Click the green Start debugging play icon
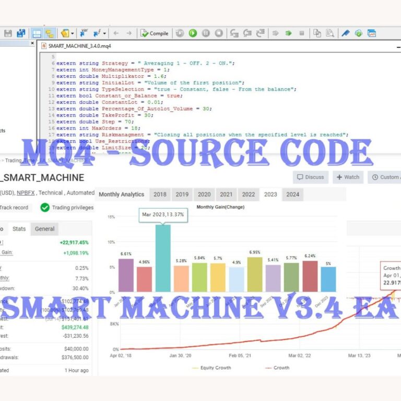 (x=193, y=33)
